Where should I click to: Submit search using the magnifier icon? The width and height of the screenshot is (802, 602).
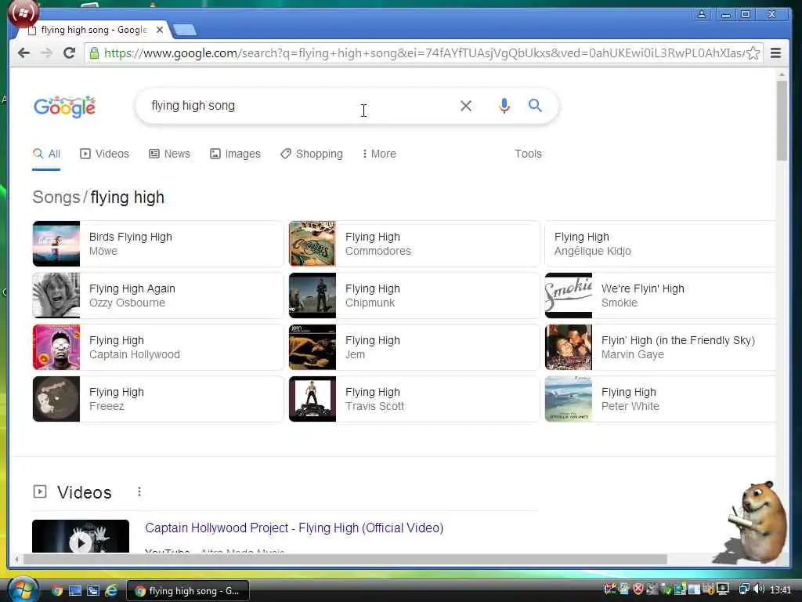[535, 106]
